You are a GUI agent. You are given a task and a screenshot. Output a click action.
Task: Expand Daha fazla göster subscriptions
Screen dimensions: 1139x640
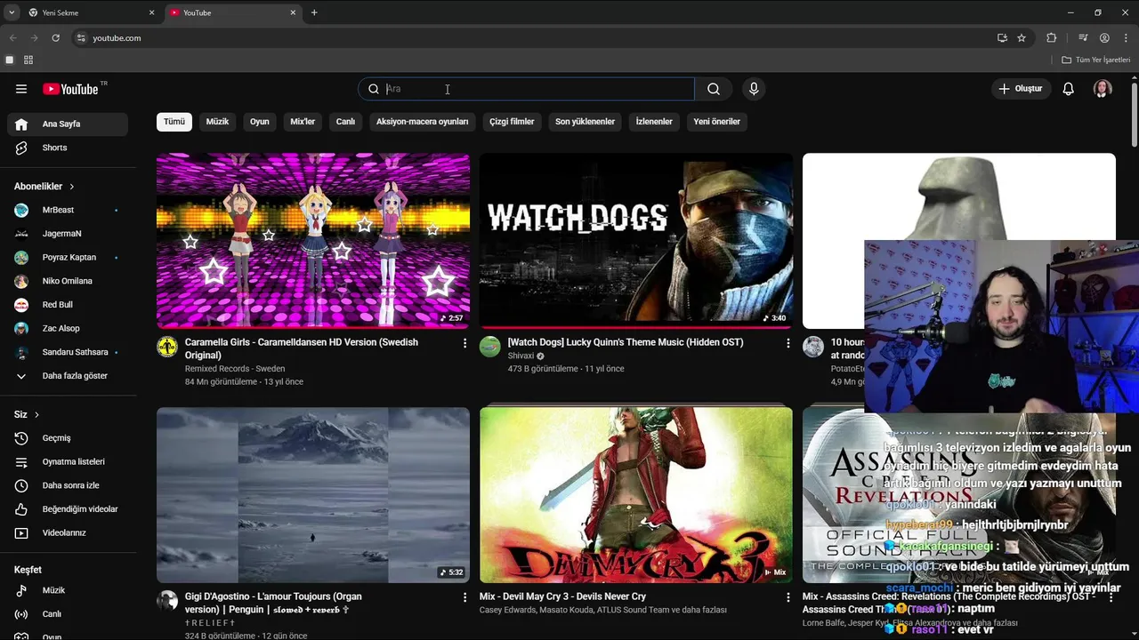(x=68, y=376)
